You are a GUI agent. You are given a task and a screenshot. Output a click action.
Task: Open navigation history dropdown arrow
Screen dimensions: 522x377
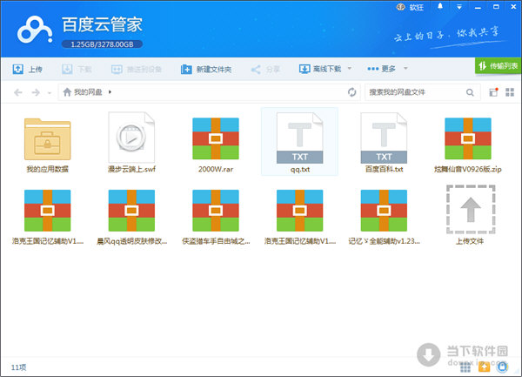[50, 93]
